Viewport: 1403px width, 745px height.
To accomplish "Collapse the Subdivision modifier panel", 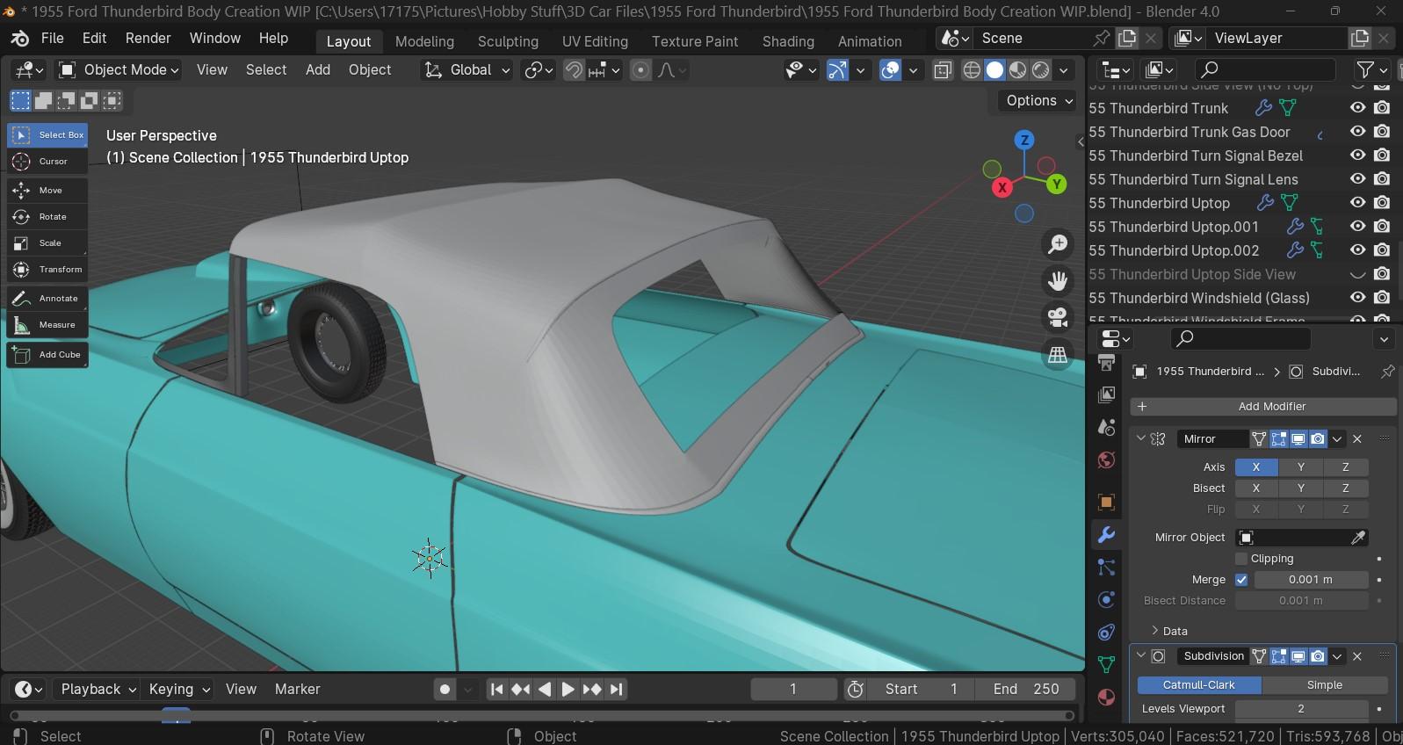I will click(x=1141, y=655).
